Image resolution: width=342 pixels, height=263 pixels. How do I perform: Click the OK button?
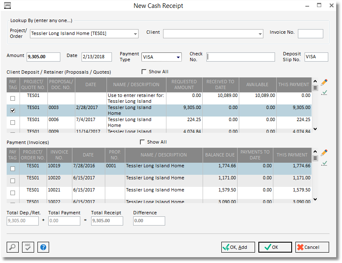click(275, 247)
